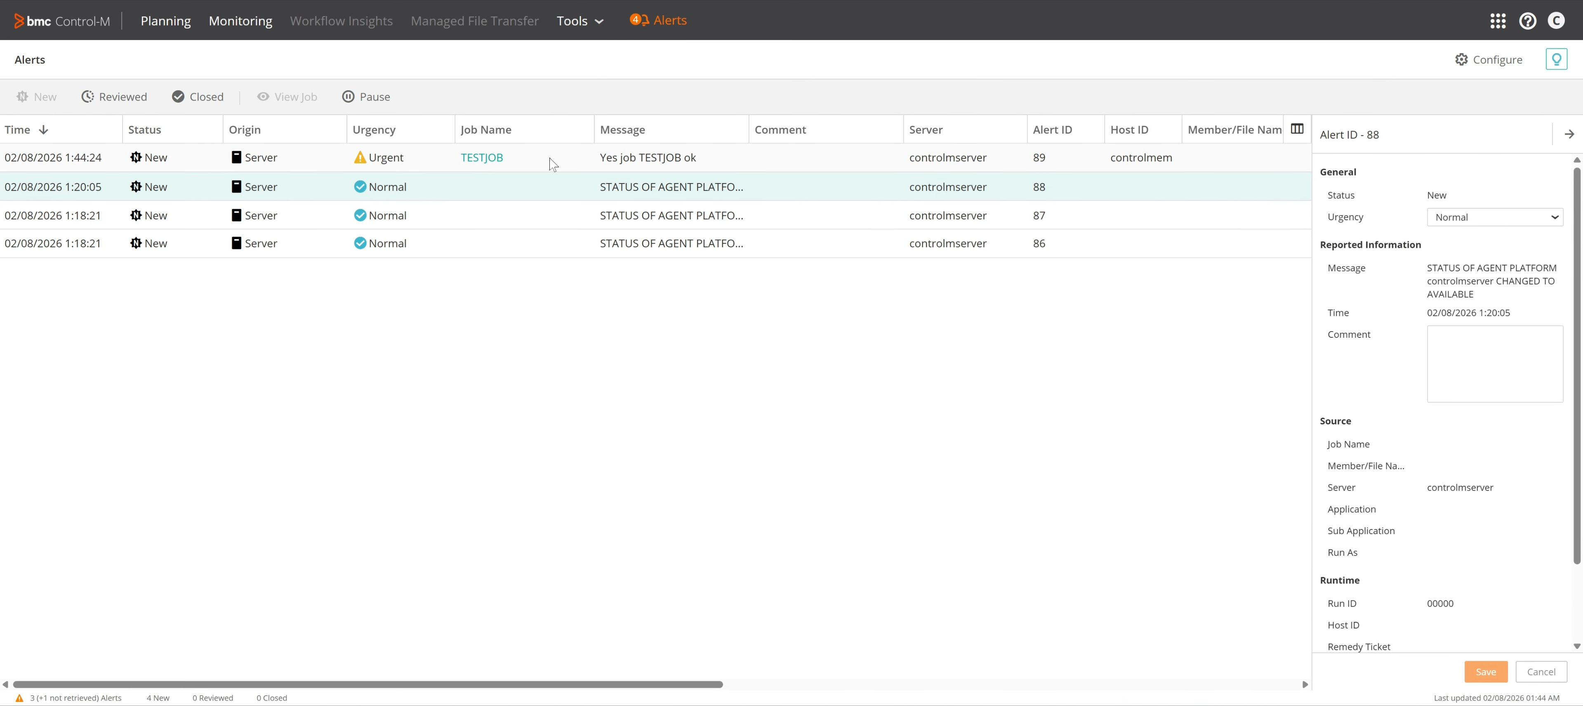Viewport: 1583px width, 706px height.
Task: Click the alerts bell icon with badge
Action: (x=639, y=20)
